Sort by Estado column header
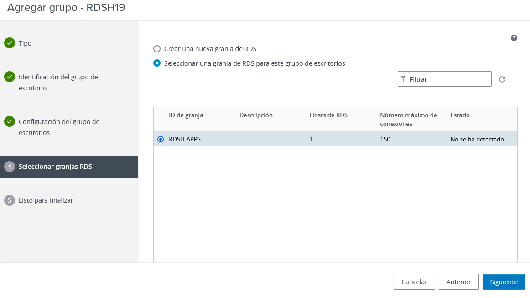530x298 pixels. 460,115
